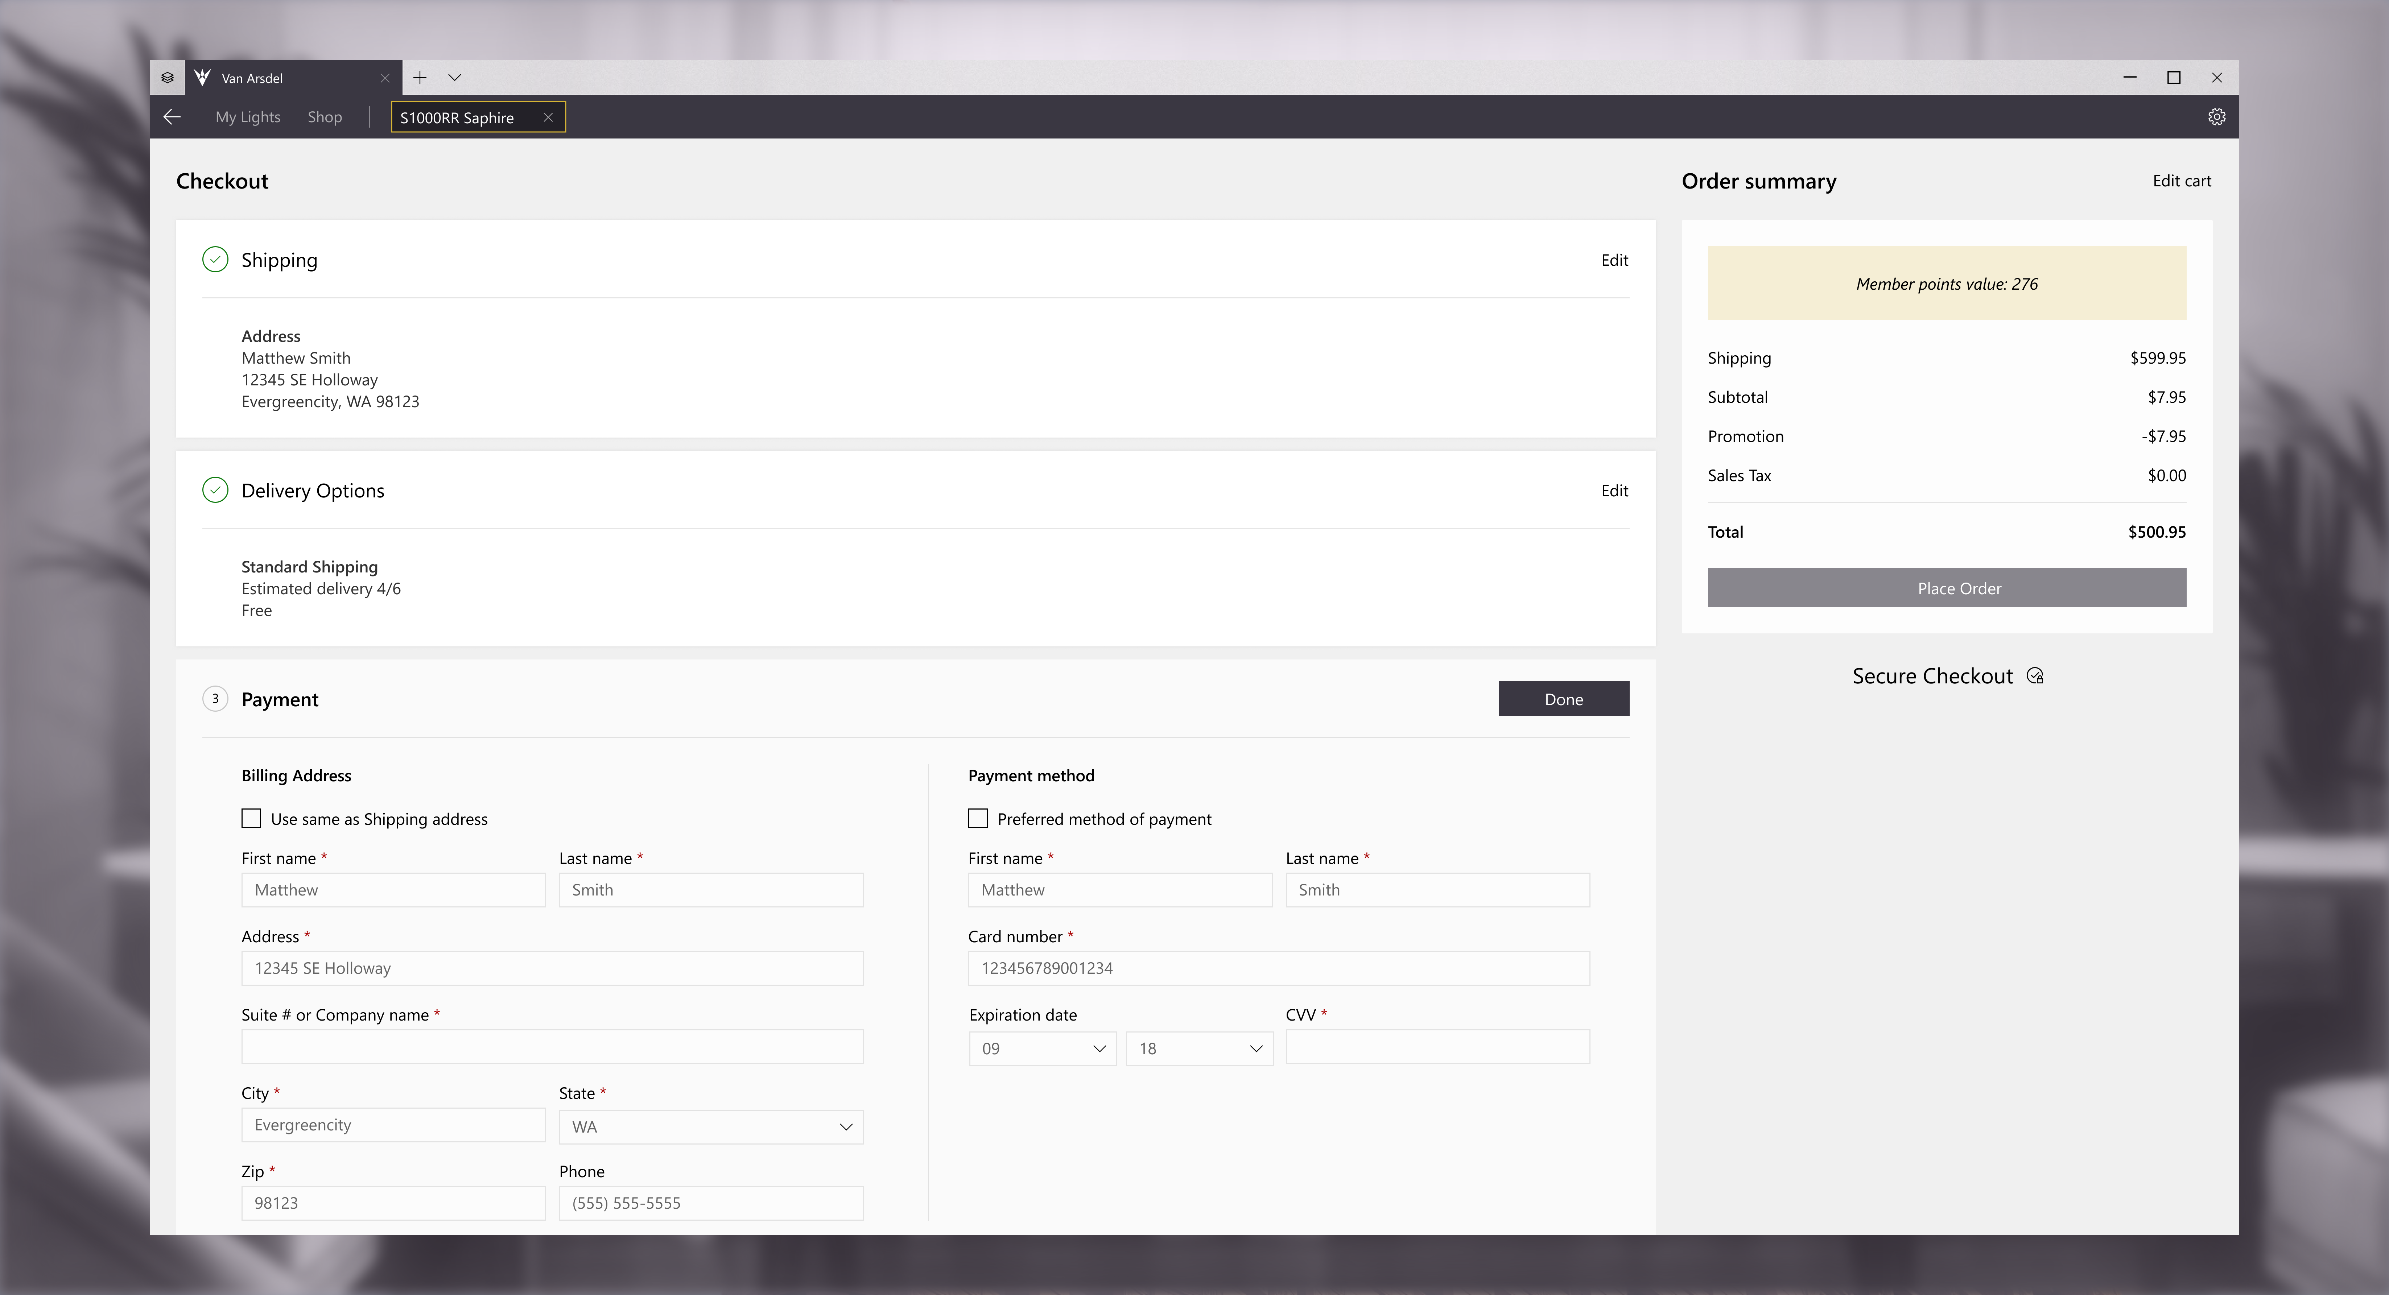Image resolution: width=2389 pixels, height=1295 pixels.
Task: Check Preferred method of payment
Action: (x=978, y=819)
